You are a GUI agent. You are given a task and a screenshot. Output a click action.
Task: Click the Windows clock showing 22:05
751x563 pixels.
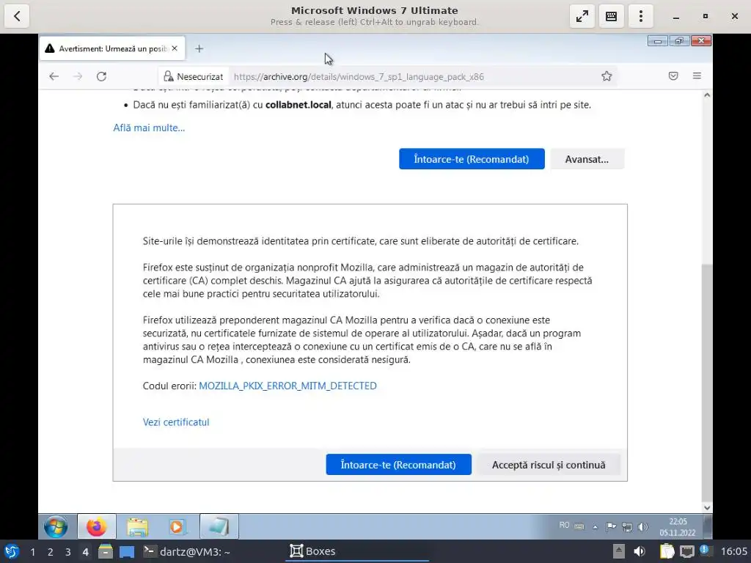[x=677, y=526]
